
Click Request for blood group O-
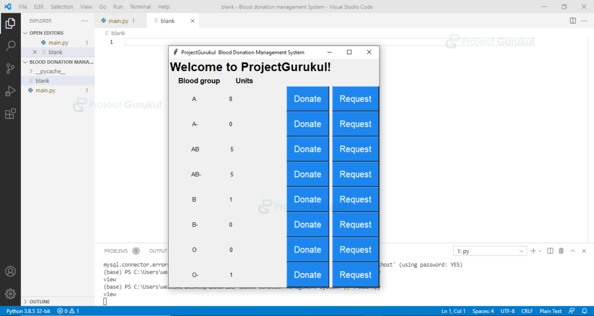click(x=356, y=275)
